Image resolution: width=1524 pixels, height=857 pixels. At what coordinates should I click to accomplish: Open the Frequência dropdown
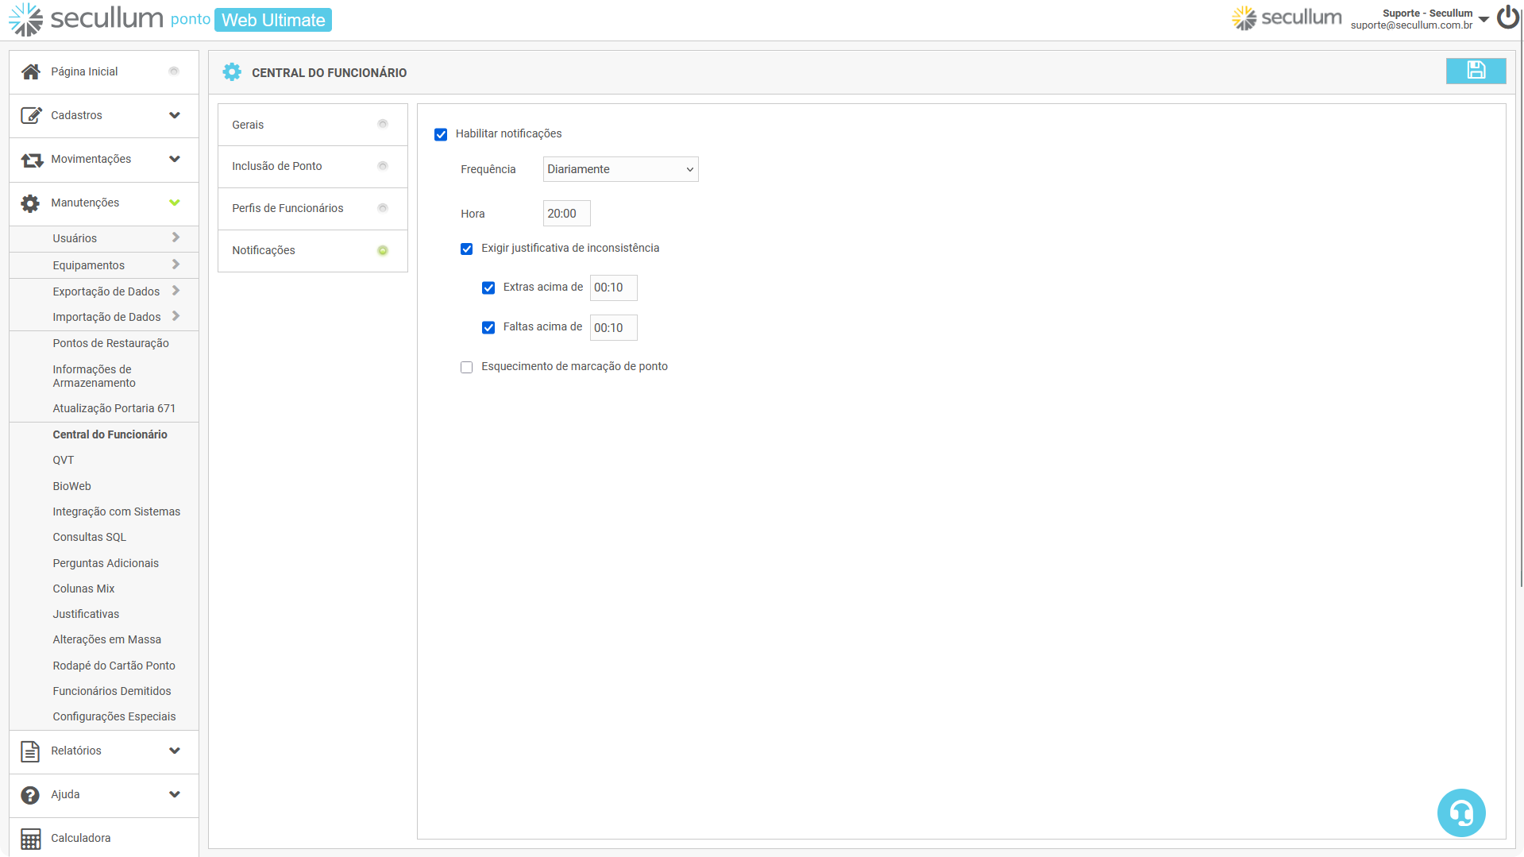coord(620,169)
